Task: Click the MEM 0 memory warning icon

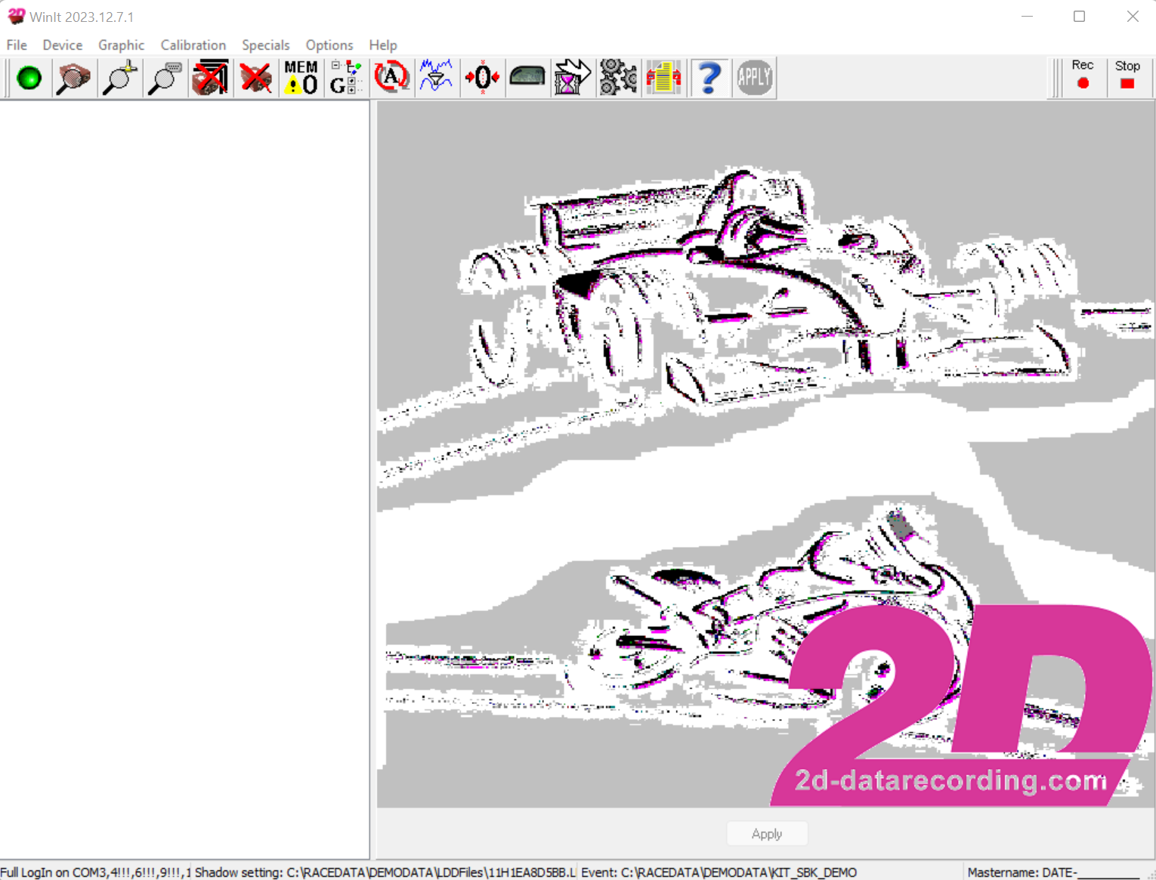Action: [x=301, y=78]
